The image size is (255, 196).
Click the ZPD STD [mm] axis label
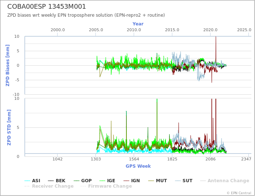9,127
